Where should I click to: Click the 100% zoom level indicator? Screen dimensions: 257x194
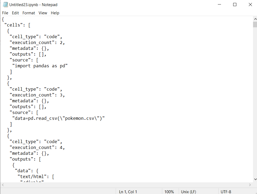click(x=169, y=192)
